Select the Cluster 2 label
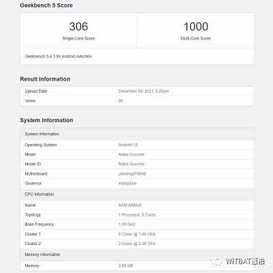Screen dimensions: 273x273 (x=33, y=244)
